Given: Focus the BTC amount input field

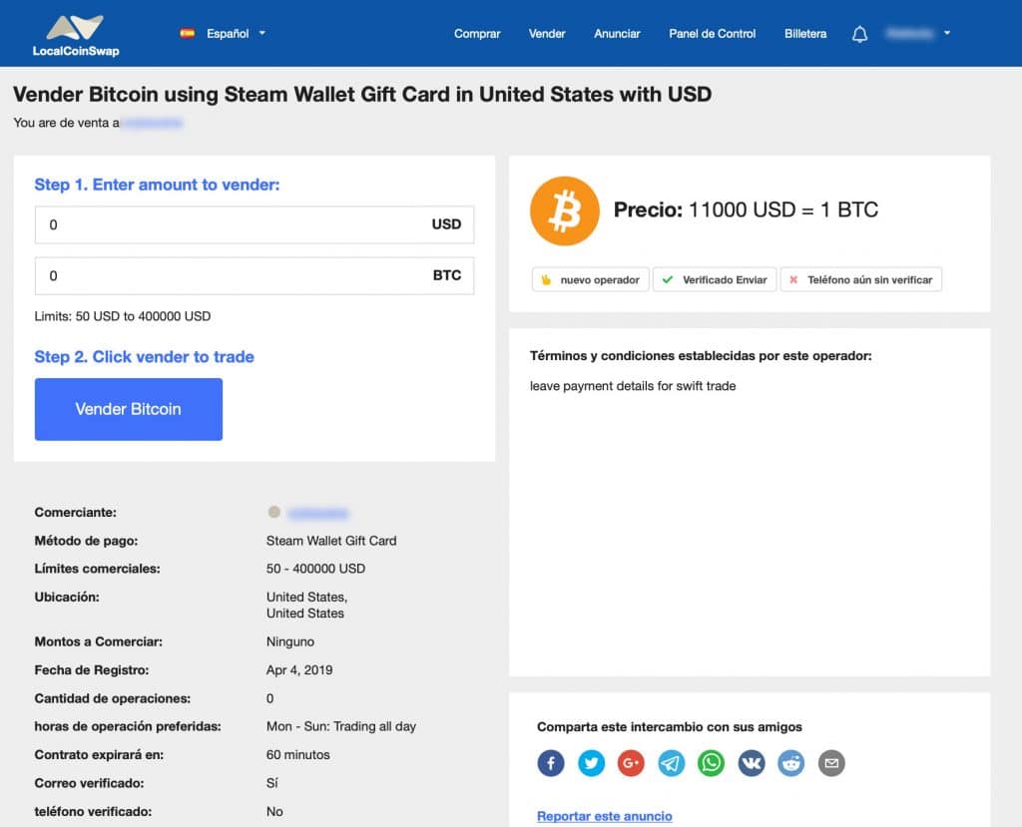Looking at the screenshot, I should click(255, 275).
